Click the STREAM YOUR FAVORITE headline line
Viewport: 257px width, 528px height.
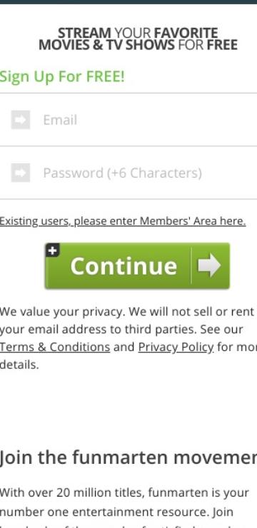pyautogui.click(x=138, y=33)
